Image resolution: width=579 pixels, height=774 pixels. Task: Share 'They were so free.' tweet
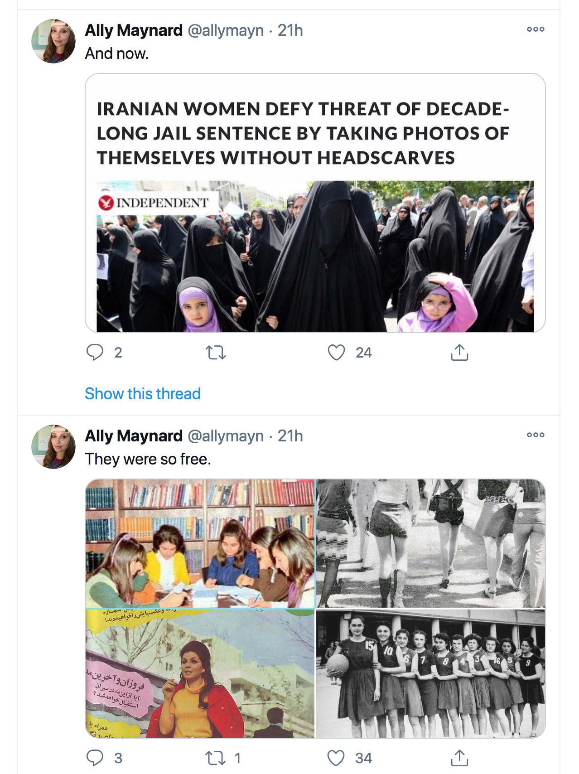point(459,758)
